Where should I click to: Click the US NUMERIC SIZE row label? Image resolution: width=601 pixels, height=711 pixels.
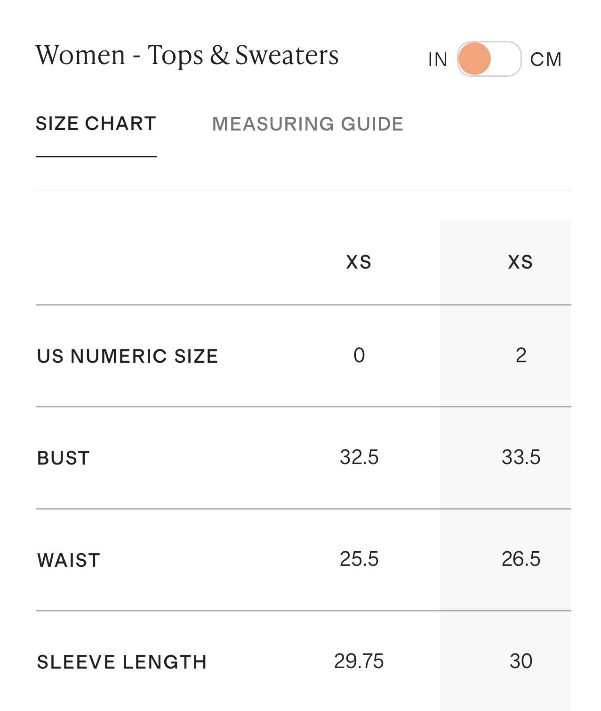128,356
